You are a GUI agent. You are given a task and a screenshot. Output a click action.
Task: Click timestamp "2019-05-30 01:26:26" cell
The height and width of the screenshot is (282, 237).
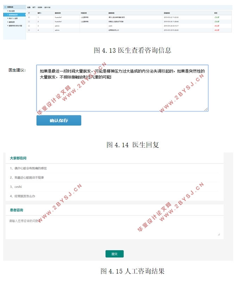tap(171, 30)
